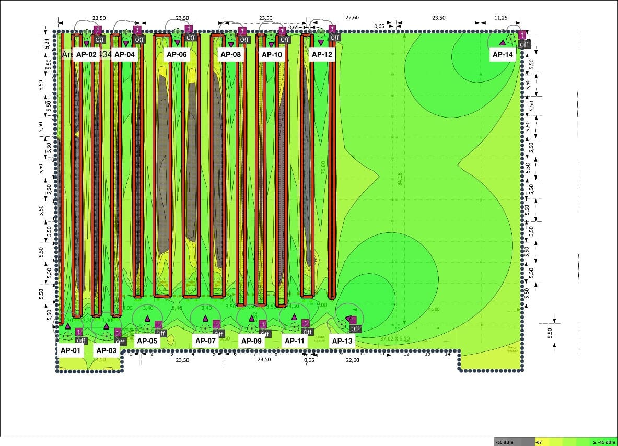Click the magenta channel 1 badge above AP-12
The height and width of the screenshot is (446, 618).
(332, 29)
